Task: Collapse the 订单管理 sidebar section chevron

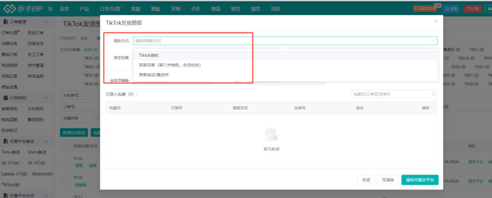Action: [47, 22]
